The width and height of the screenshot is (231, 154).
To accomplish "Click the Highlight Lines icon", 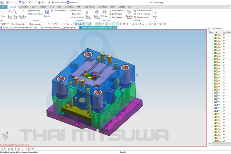I will tap(110, 11).
